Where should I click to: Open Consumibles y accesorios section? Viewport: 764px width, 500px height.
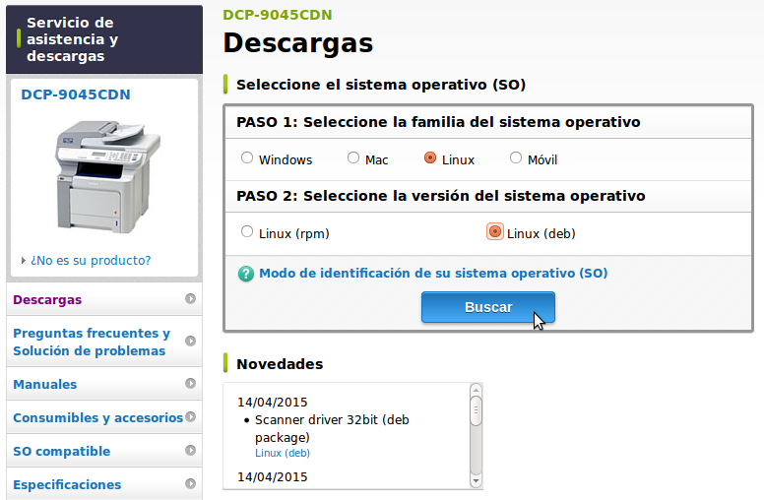pos(104,417)
